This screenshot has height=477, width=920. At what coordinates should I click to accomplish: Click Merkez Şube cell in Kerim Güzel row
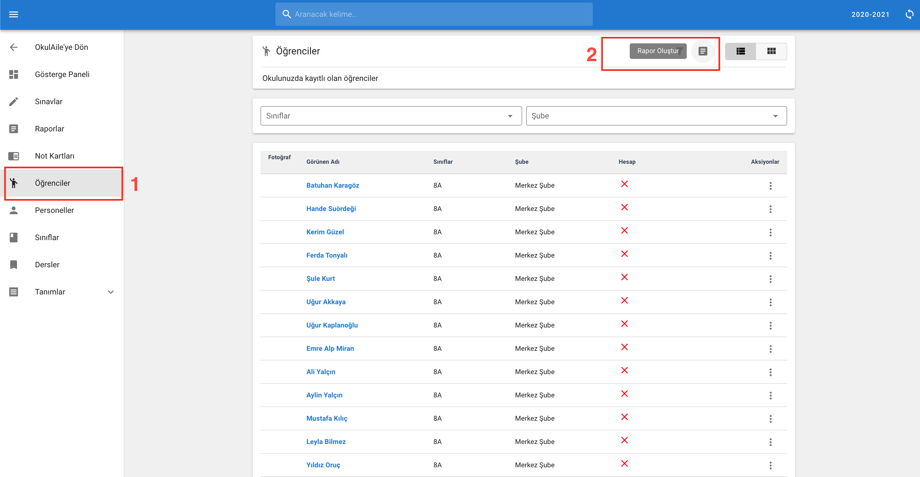(534, 232)
